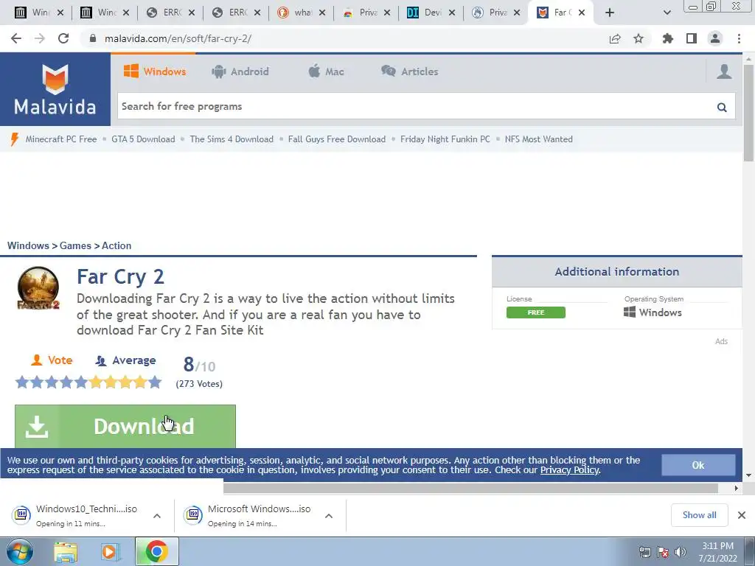755x566 pixels.
Task: Open the Chrome profile avatar
Action: coord(715,38)
